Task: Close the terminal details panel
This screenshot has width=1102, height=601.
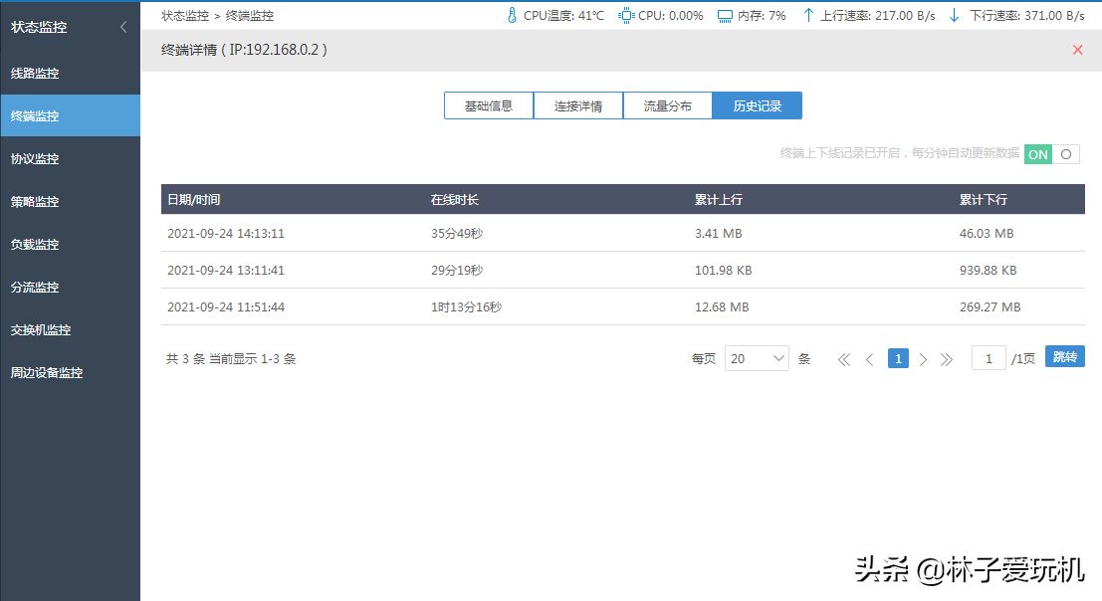Action: pyautogui.click(x=1077, y=50)
